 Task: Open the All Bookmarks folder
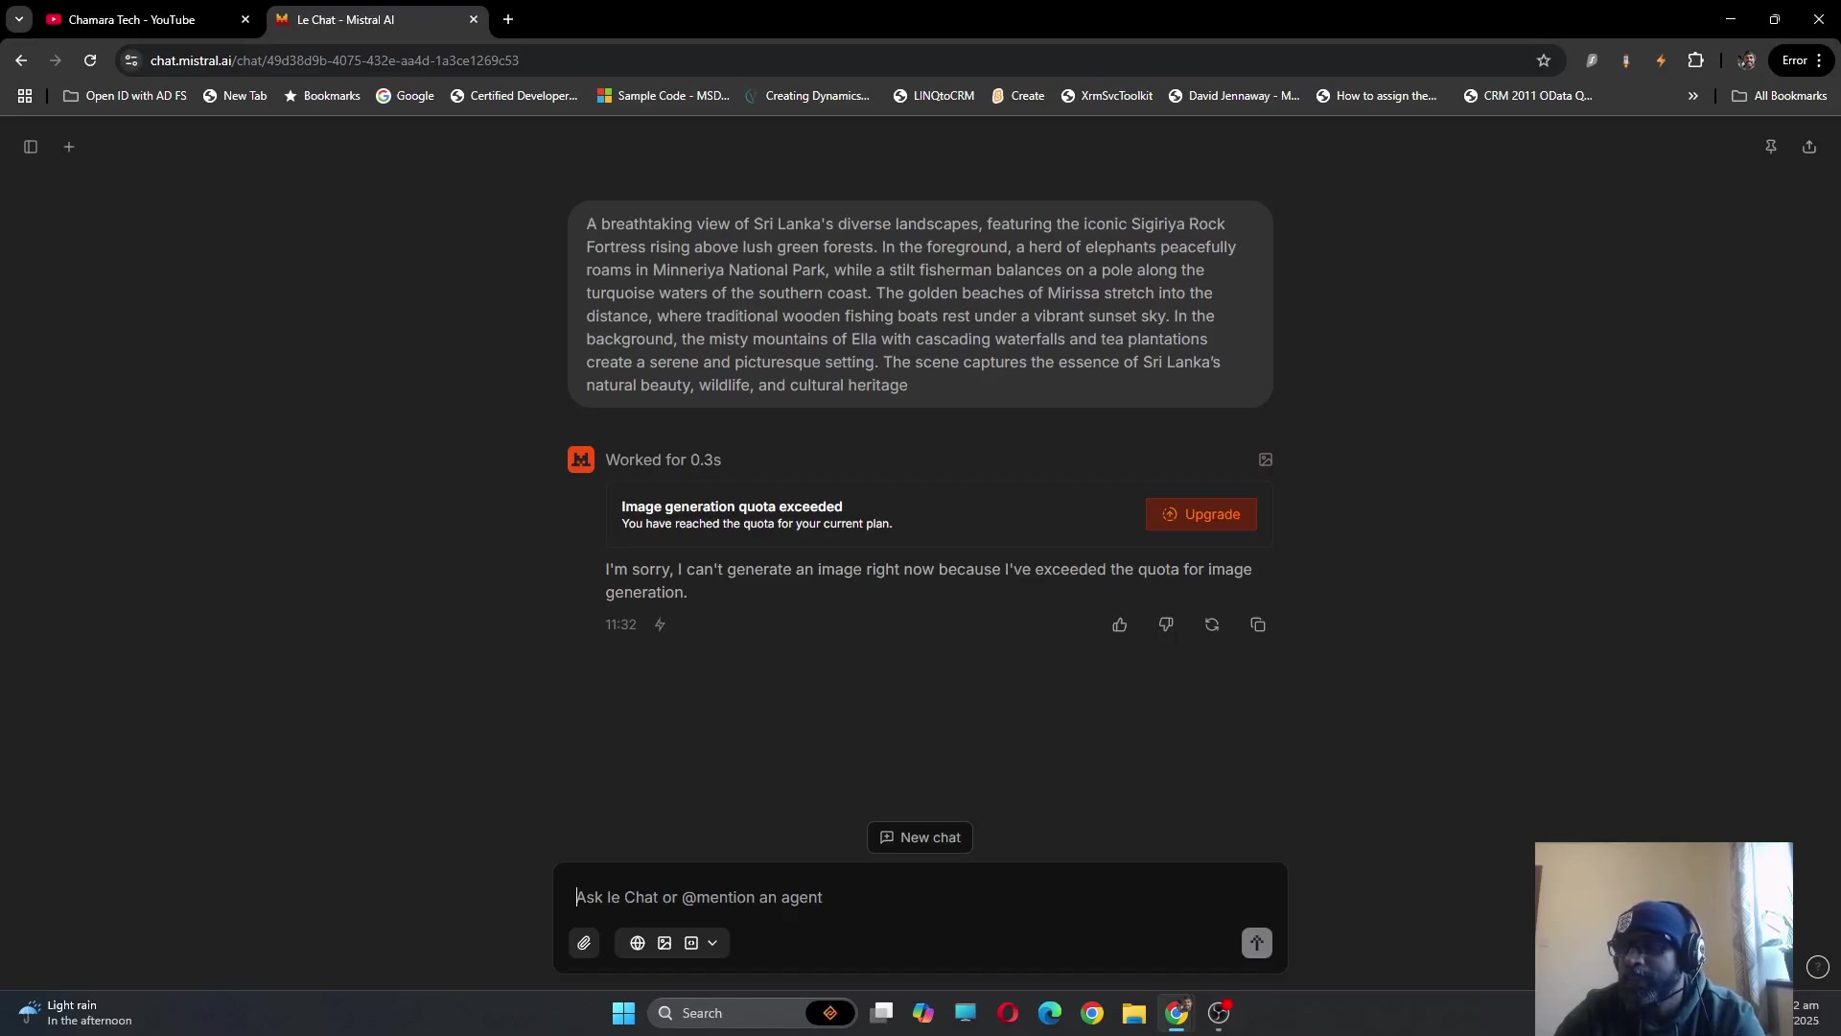(1780, 96)
